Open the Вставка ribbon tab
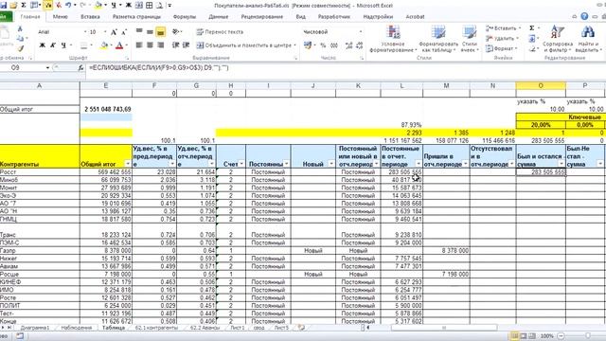The height and width of the screenshot is (341, 606). [91, 17]
